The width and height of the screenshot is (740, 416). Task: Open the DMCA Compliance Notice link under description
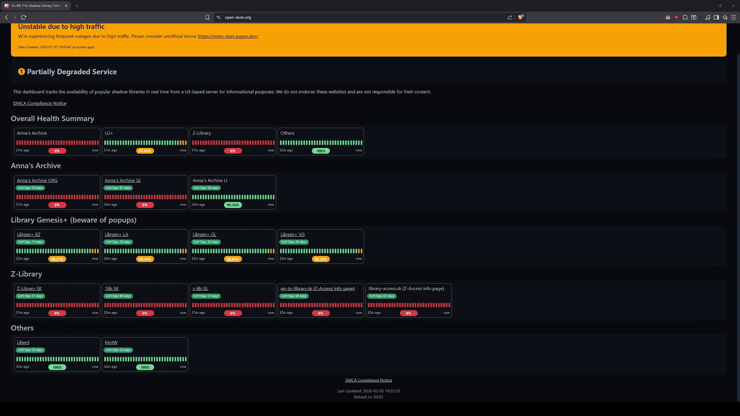click(40, 103)
